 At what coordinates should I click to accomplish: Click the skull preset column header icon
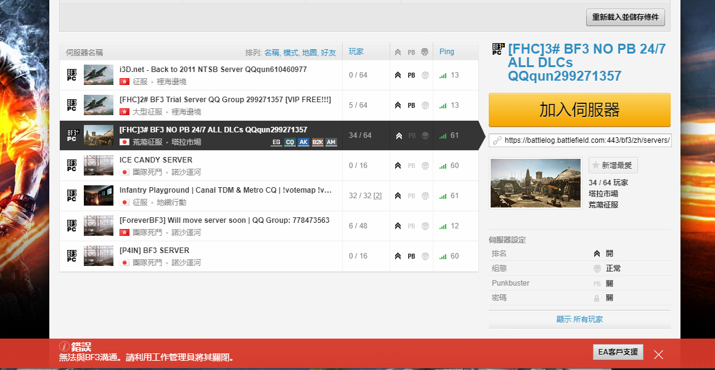click(425, 52)
